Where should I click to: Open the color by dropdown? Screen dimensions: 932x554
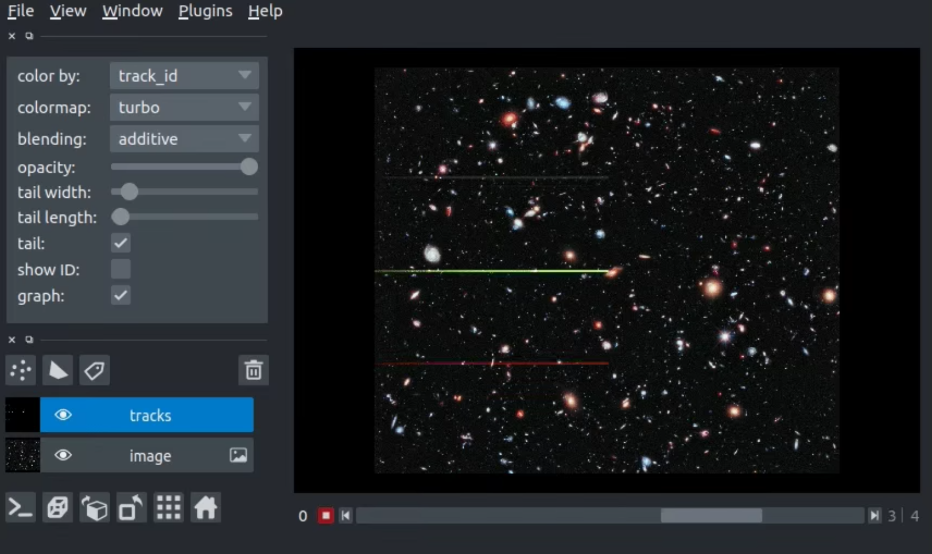[184, 76]
